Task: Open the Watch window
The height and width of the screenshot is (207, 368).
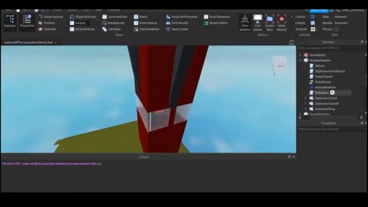Action: (140, 17)
